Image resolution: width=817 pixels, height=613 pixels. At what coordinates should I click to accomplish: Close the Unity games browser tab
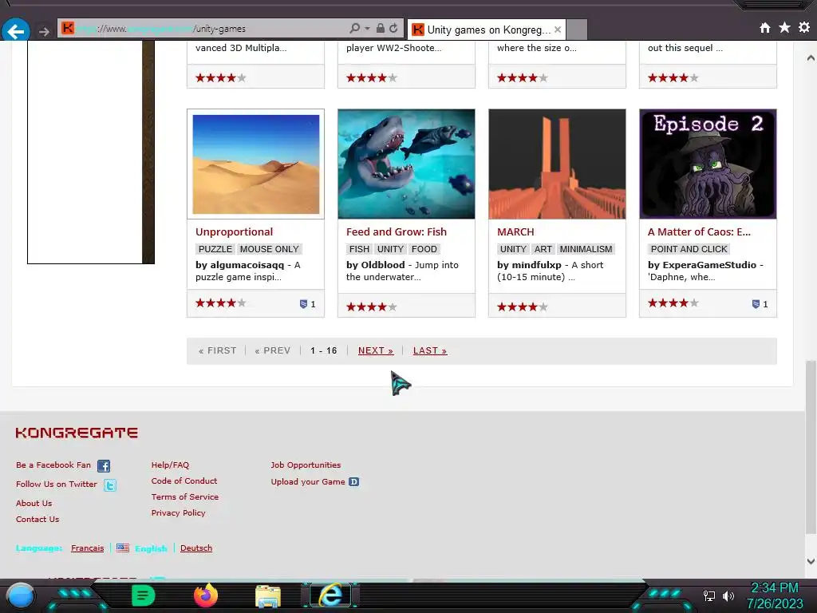(x=558, y=30)
